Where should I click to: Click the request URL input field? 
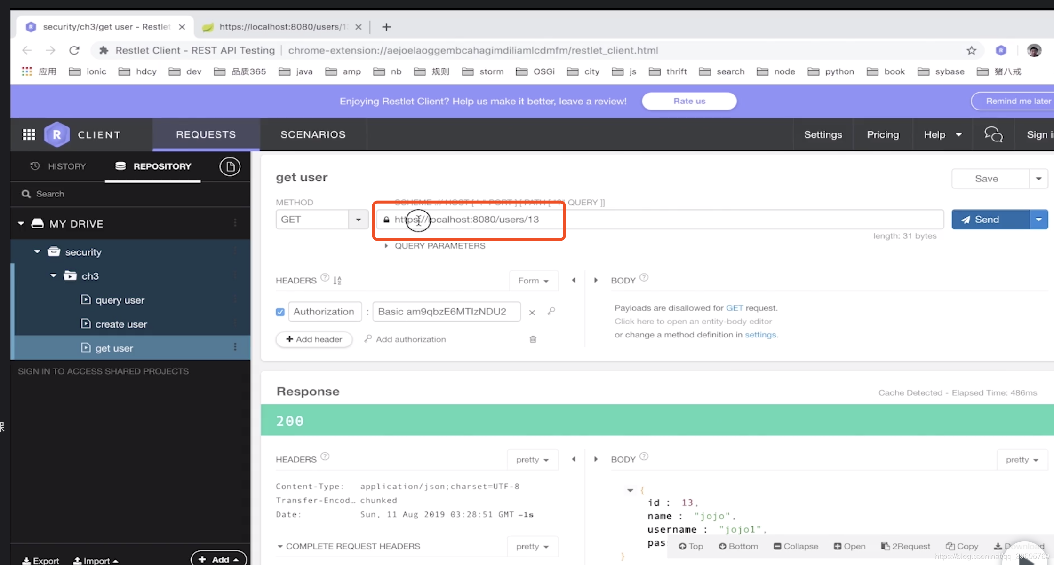660,220
